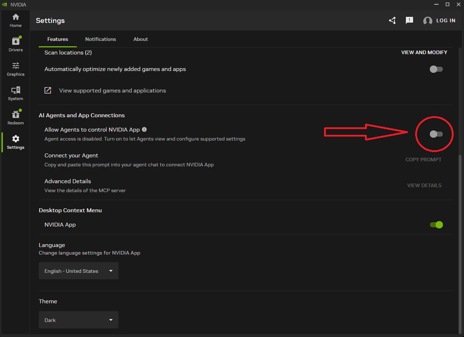Click the NVIDIA logo in title bar
Viewport: 464px width, 337px height.
pyautogui.click(x=4, y=4)
